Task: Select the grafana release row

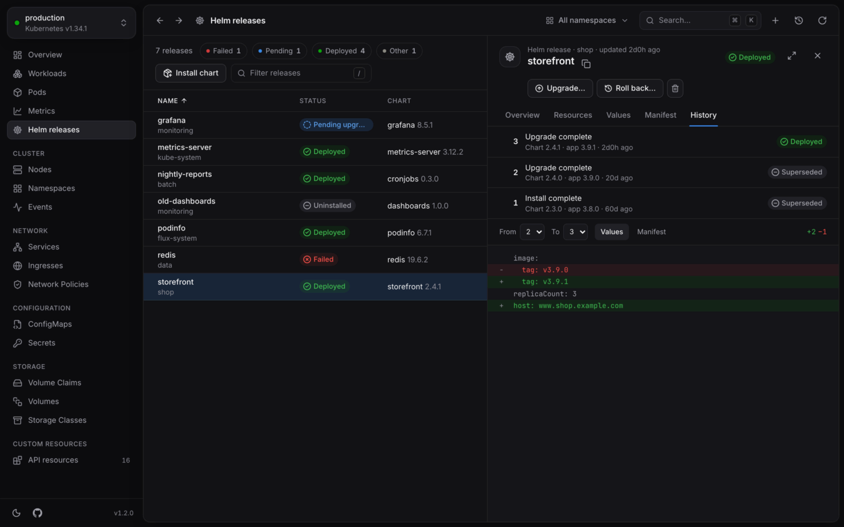Action: pyautogui.click(x=315, y=125)
